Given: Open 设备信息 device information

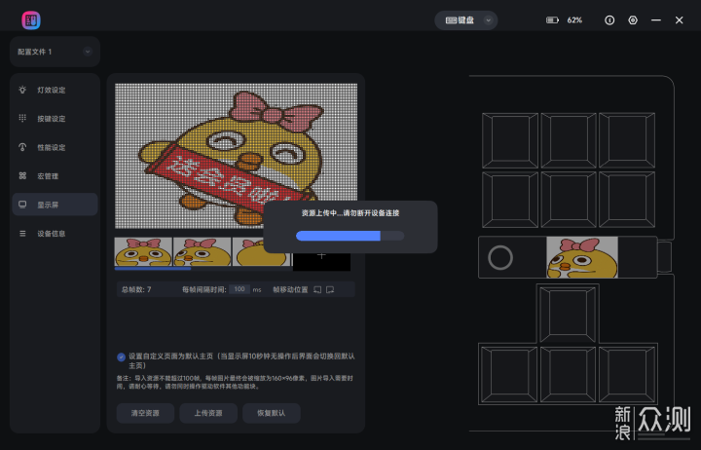Looking at the screenshot, I should (x=55, y=233).
